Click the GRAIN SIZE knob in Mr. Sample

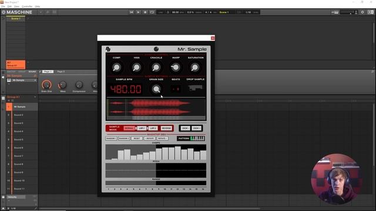click(x=156, y=89)
